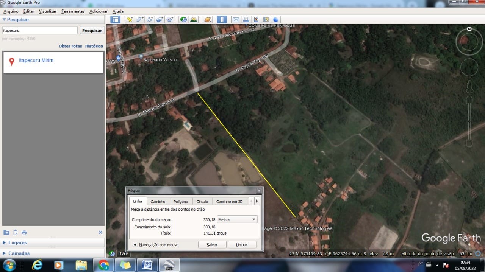Open Google Chrome from the taskbar
The height and width of the screenshot is (272, 485).
(103, 265)
